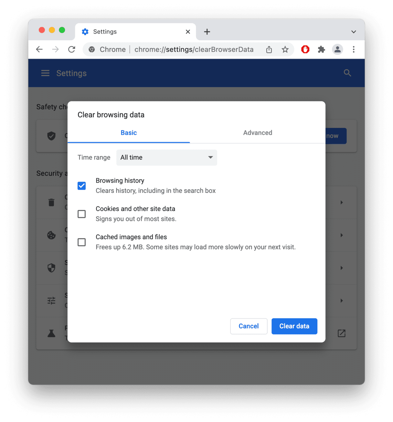
Task: Click the Security half-shield icon
Action: tap(51, 268)
